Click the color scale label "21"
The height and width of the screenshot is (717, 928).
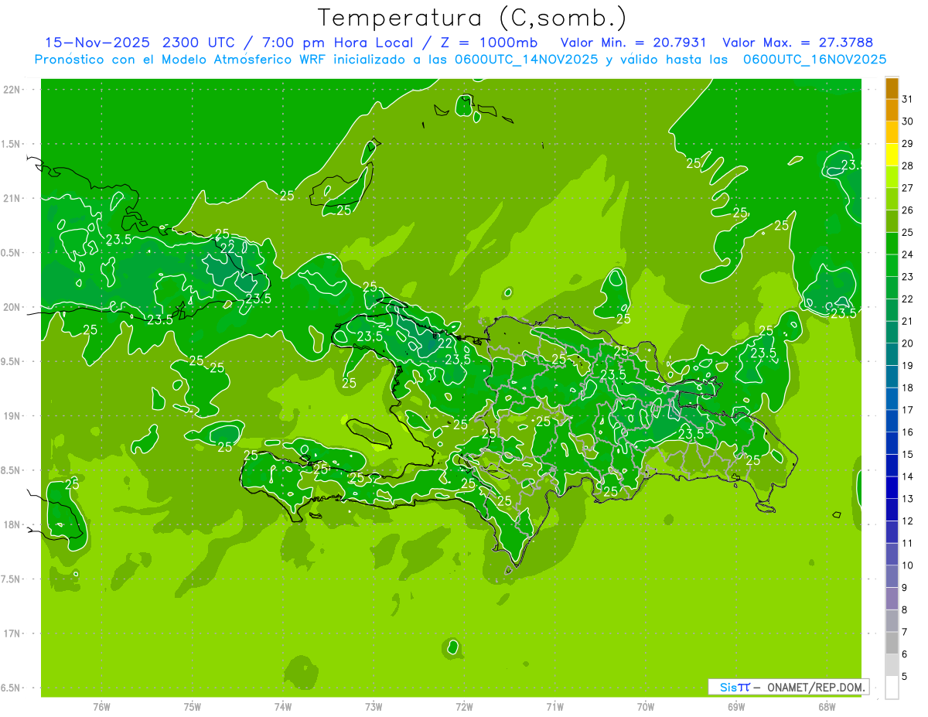907,321
